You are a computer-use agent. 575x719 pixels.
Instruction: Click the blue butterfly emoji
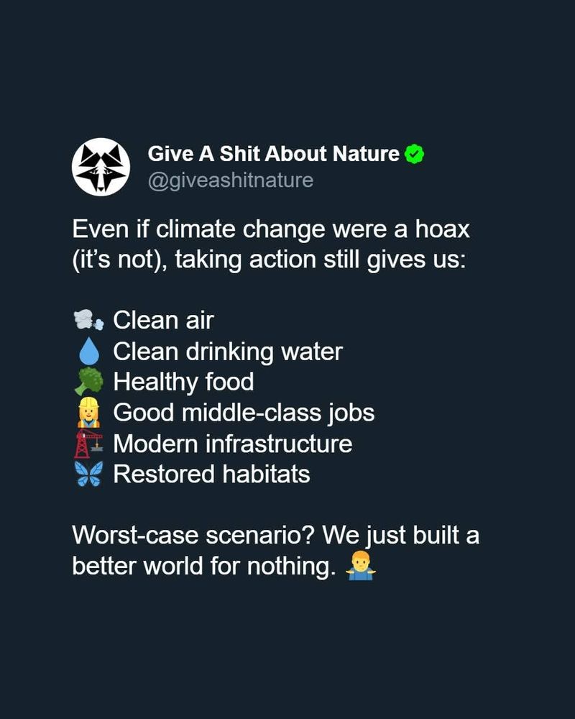coord(89,474)
